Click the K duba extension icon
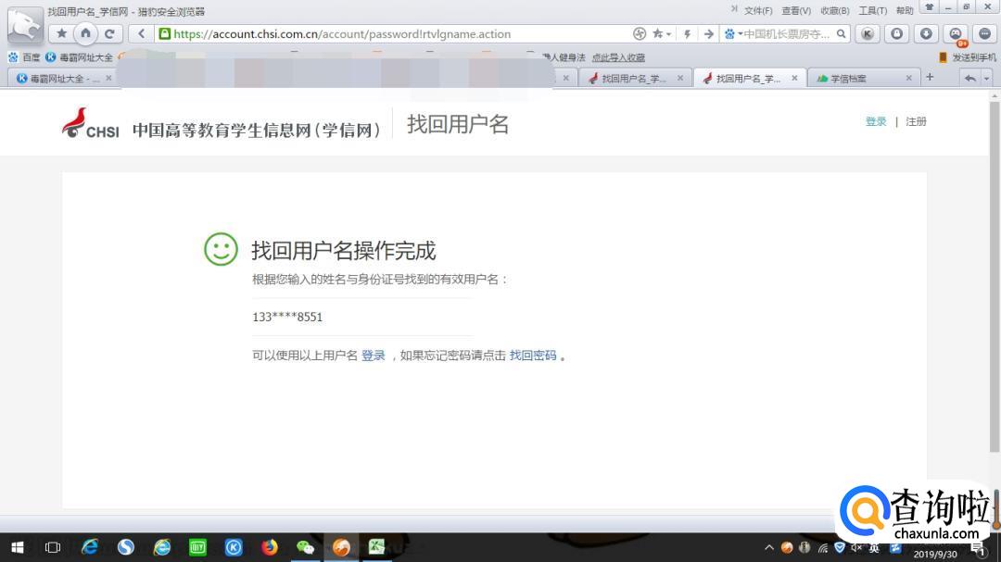Screen dimensions: 1001x562 (867, 34)
